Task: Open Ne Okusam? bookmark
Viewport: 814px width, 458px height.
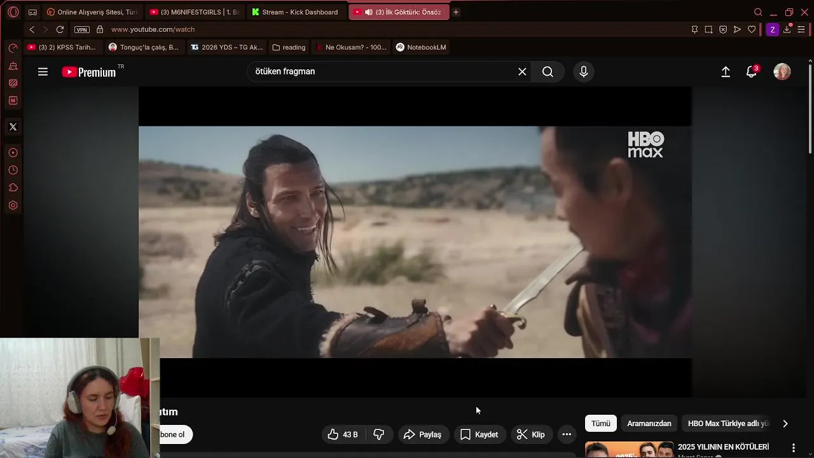Action: (351, 47)
